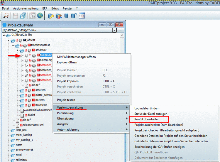Screen dimensions: 220x162
Task: Open the ERP menu
Action: tap(45, 9)
